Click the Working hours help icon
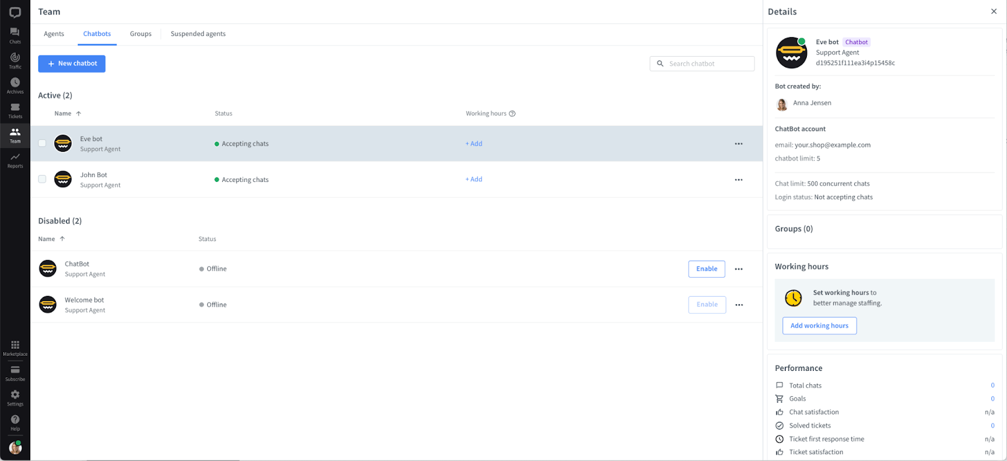This screenshot has width=1007, height=461. click(512, 113)
